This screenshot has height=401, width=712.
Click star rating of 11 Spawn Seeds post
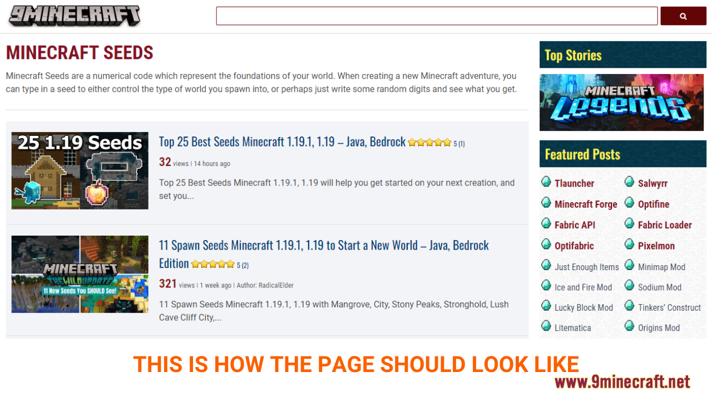tap(212, 264)
